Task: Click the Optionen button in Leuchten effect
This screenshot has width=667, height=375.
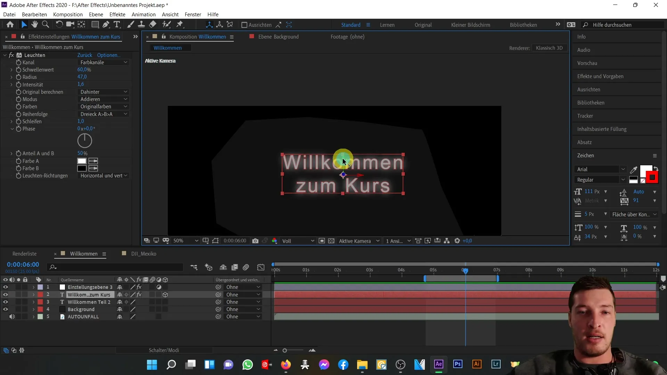Action: (x=109, y=55)
